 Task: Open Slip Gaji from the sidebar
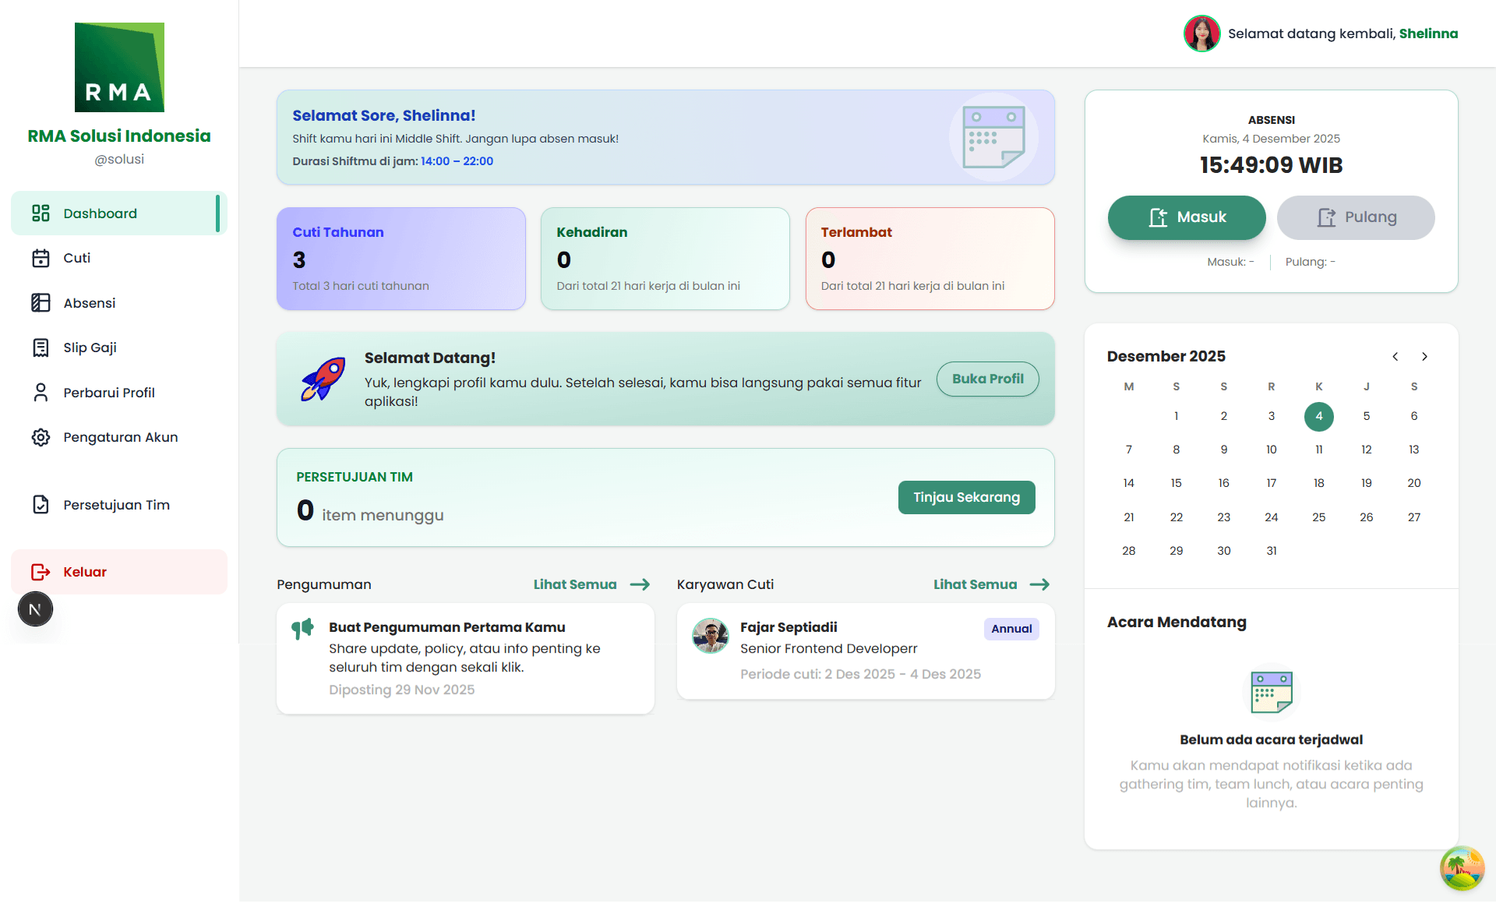(x=41, y=347)
